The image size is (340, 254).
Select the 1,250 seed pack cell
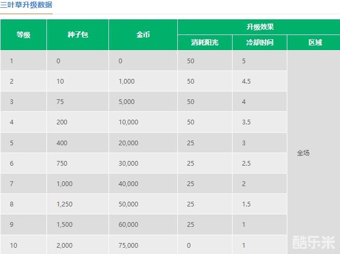click(x=65, y=204)
